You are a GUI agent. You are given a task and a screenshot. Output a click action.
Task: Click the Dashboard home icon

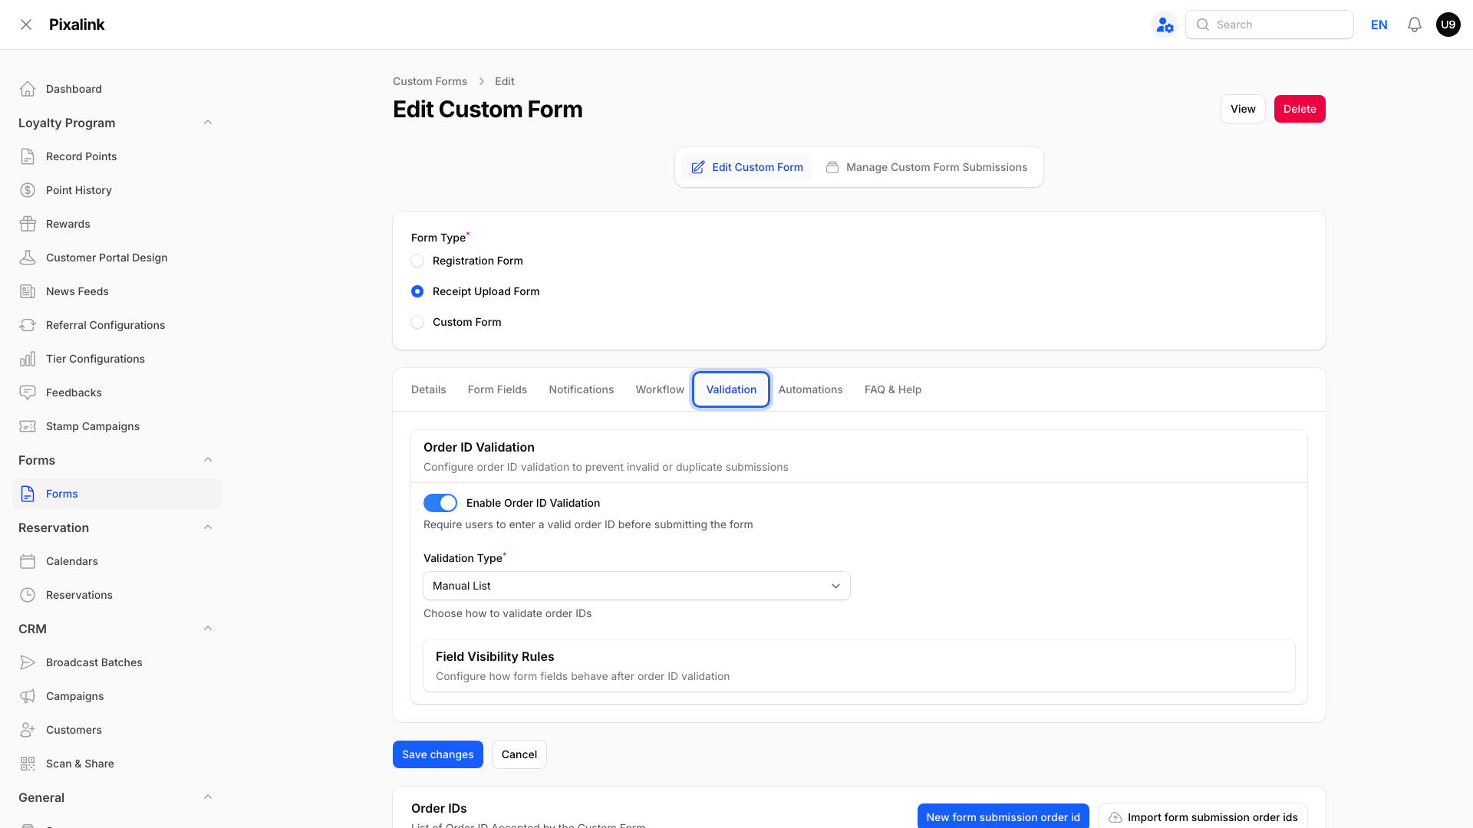coord(28,89)
